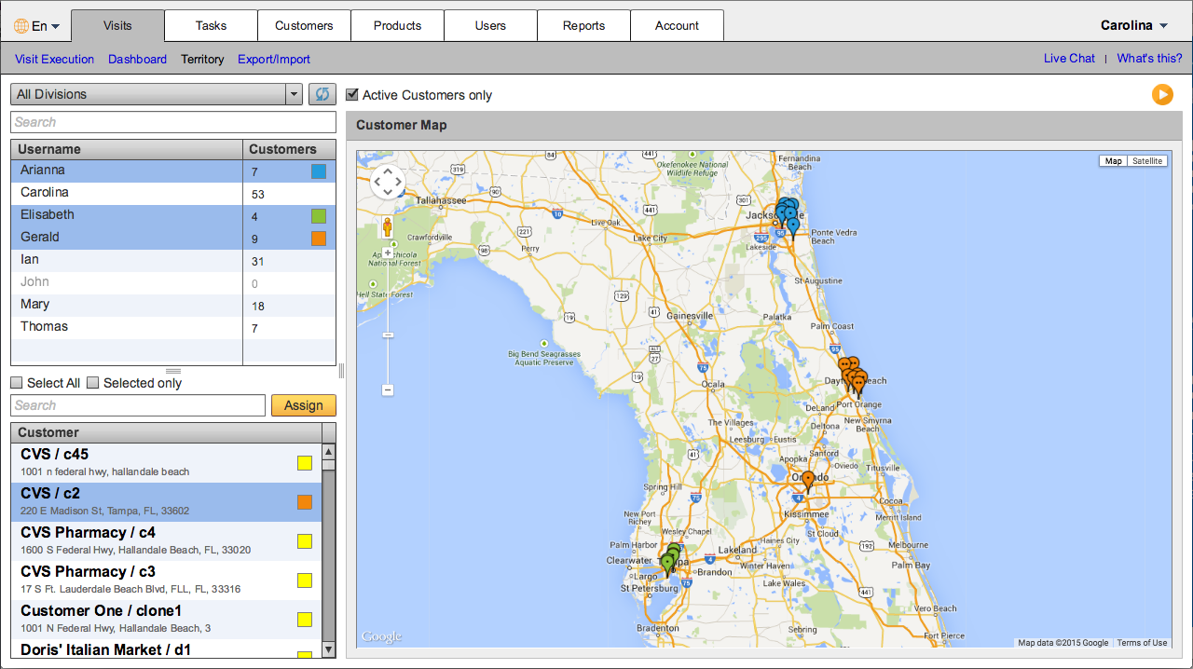This screenshot has height=669, width=1193.
Task: Switch to the Reports tab
Action: pos(583,26)
